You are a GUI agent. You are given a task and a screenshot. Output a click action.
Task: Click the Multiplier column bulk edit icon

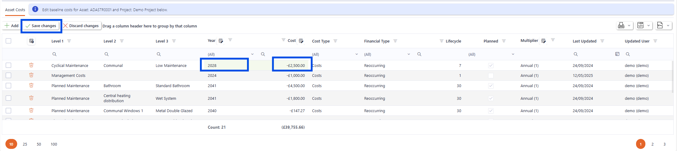pyautogui.click(x=543, y=41)
